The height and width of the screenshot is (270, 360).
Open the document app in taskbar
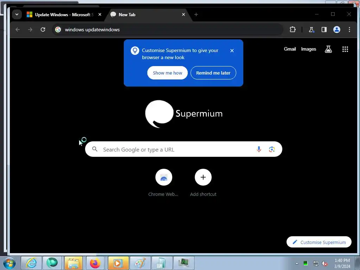[x=161, y=263]
